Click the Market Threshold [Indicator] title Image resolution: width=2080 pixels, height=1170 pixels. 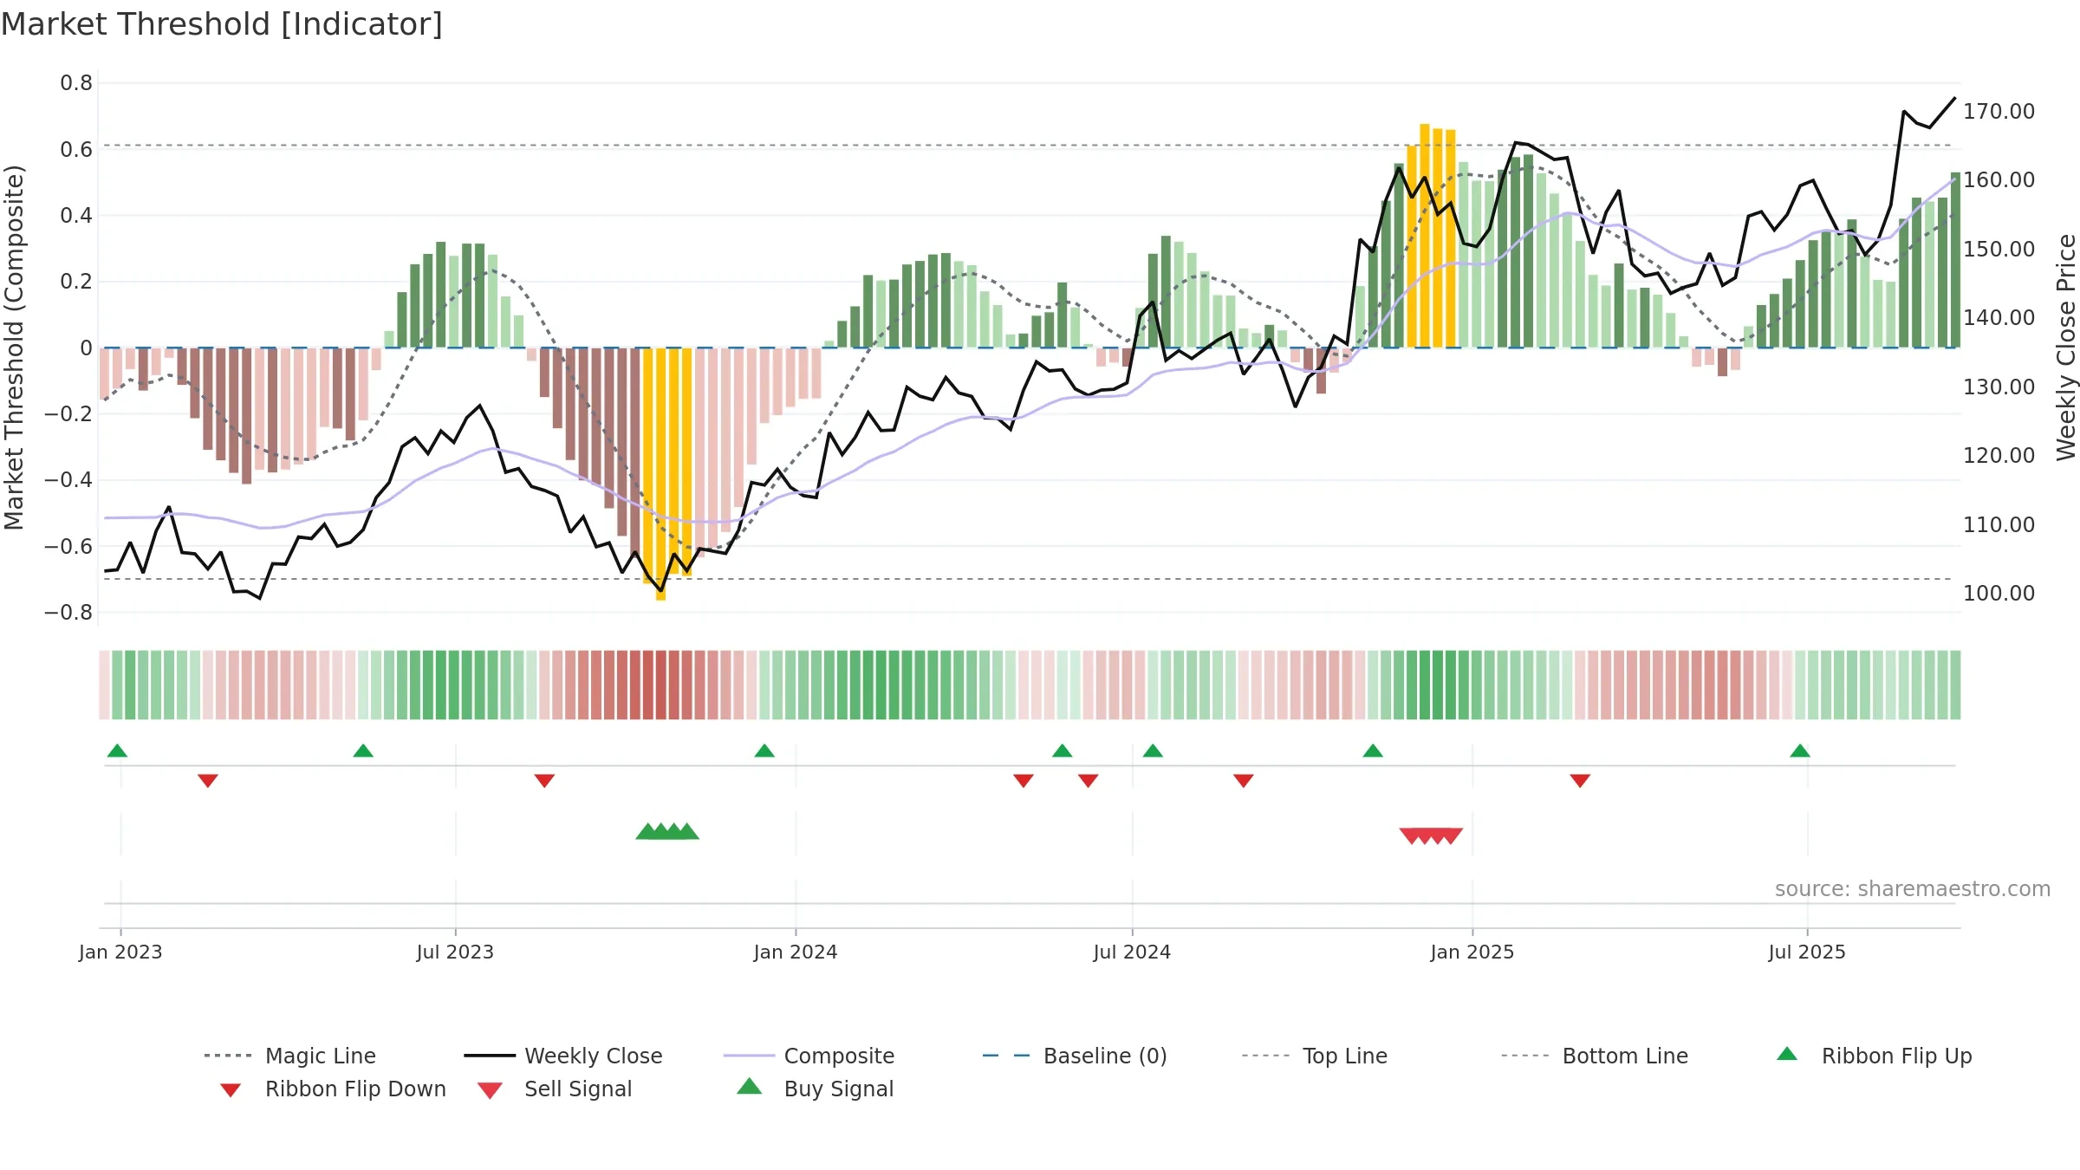(x=222, y=24)
